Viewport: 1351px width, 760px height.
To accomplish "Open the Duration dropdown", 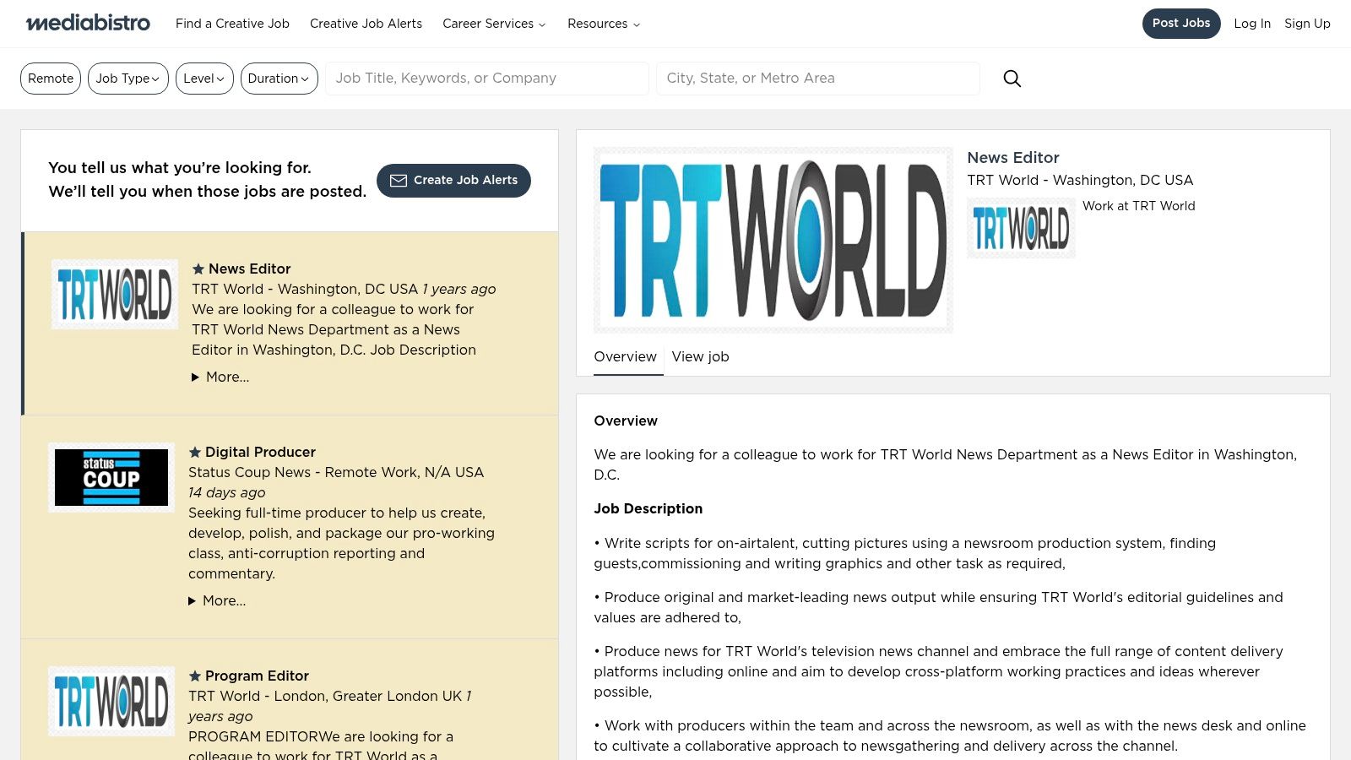I will click(x=279, y=79).
